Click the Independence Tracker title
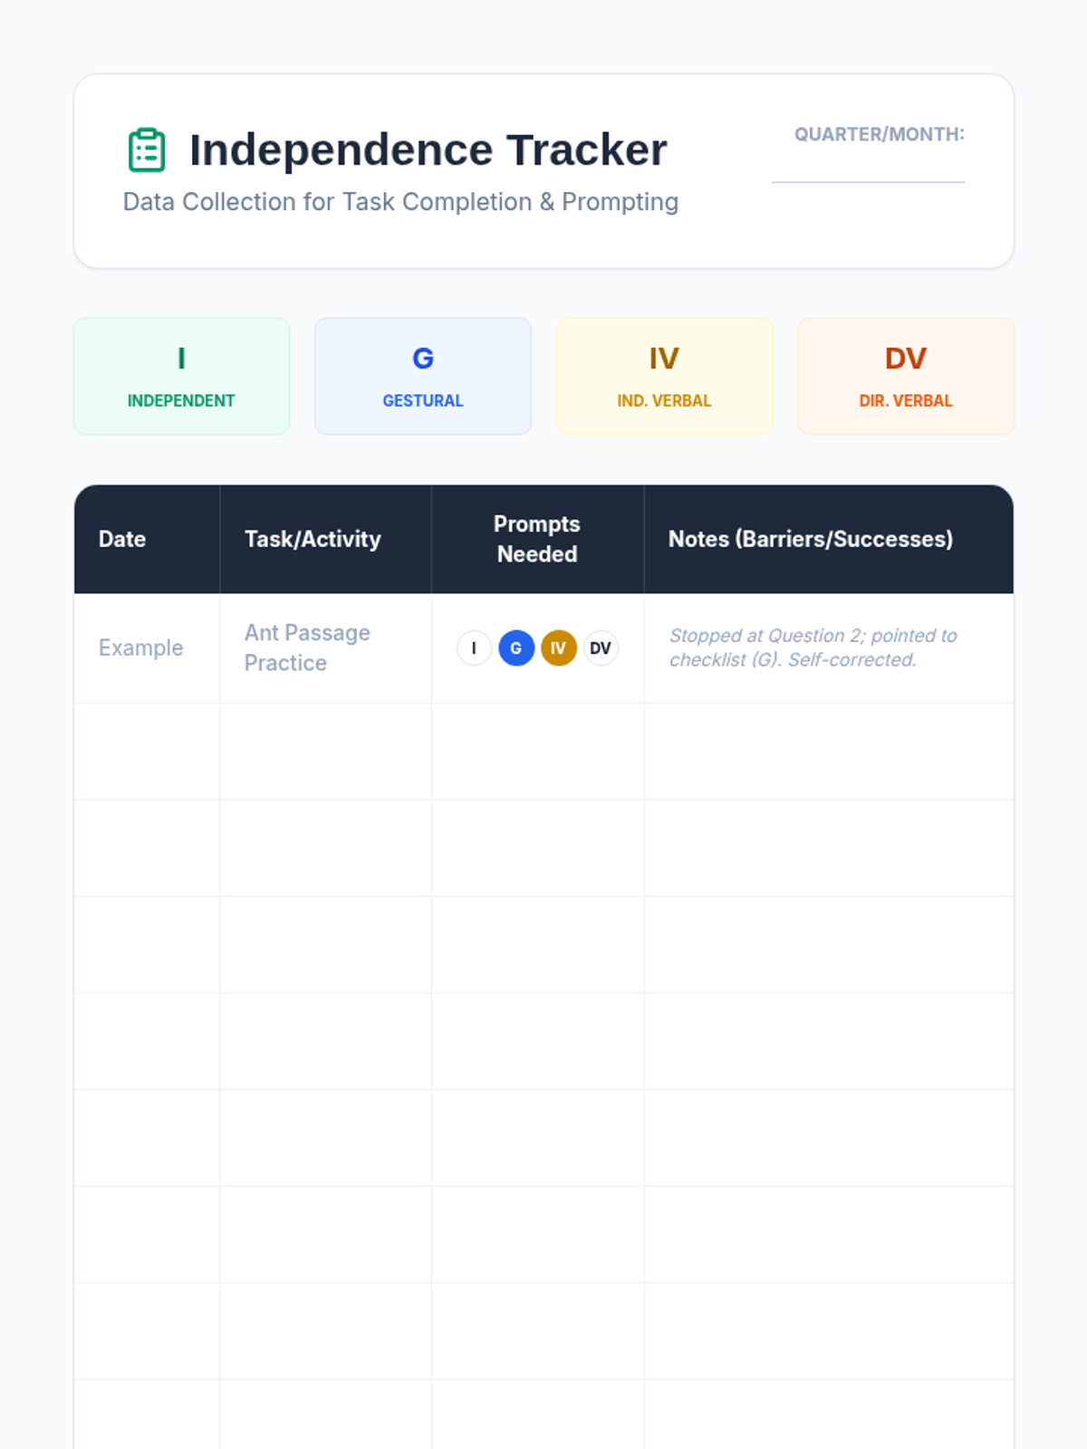This screenshot has width=1087, height=1449. click(428, 150)
